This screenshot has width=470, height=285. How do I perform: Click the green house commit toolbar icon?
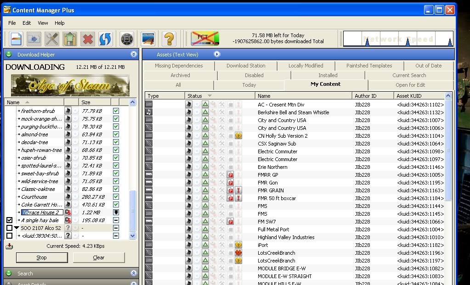pyautogui.click(x=70, y=39)
